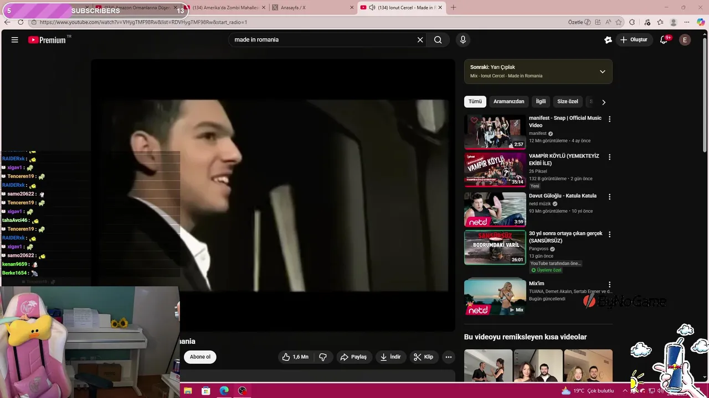The height and width of the screenshot is (398, 709).
Task: Click the video player area to pause
Action: [x=273, y=195]
